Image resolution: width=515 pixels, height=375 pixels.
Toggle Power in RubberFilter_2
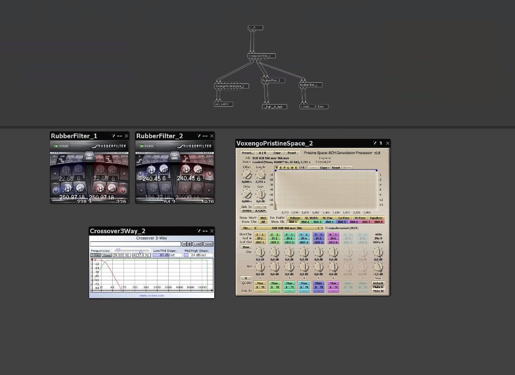147,146
